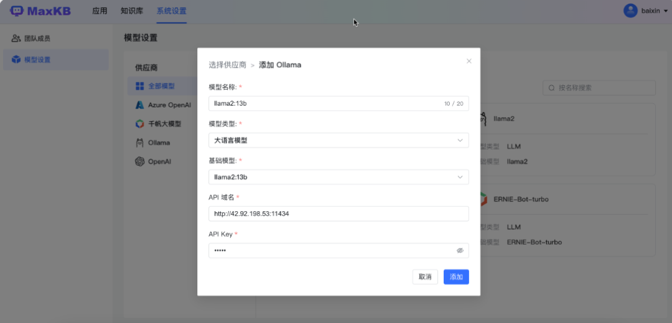Open the 模型类型 dropdown
The image size is (672, 323).
pos(338,140)
